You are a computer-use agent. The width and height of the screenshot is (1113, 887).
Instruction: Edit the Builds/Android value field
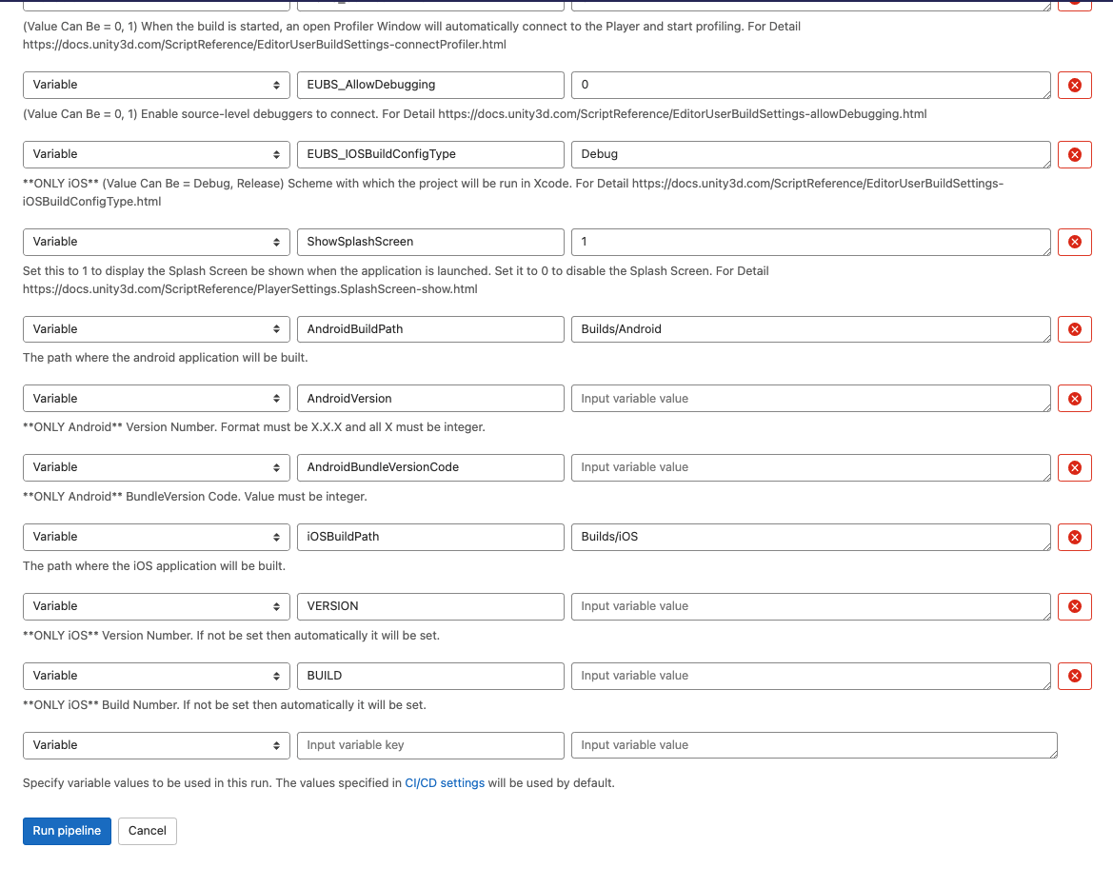pyautogui.click(x=810, y=329)
